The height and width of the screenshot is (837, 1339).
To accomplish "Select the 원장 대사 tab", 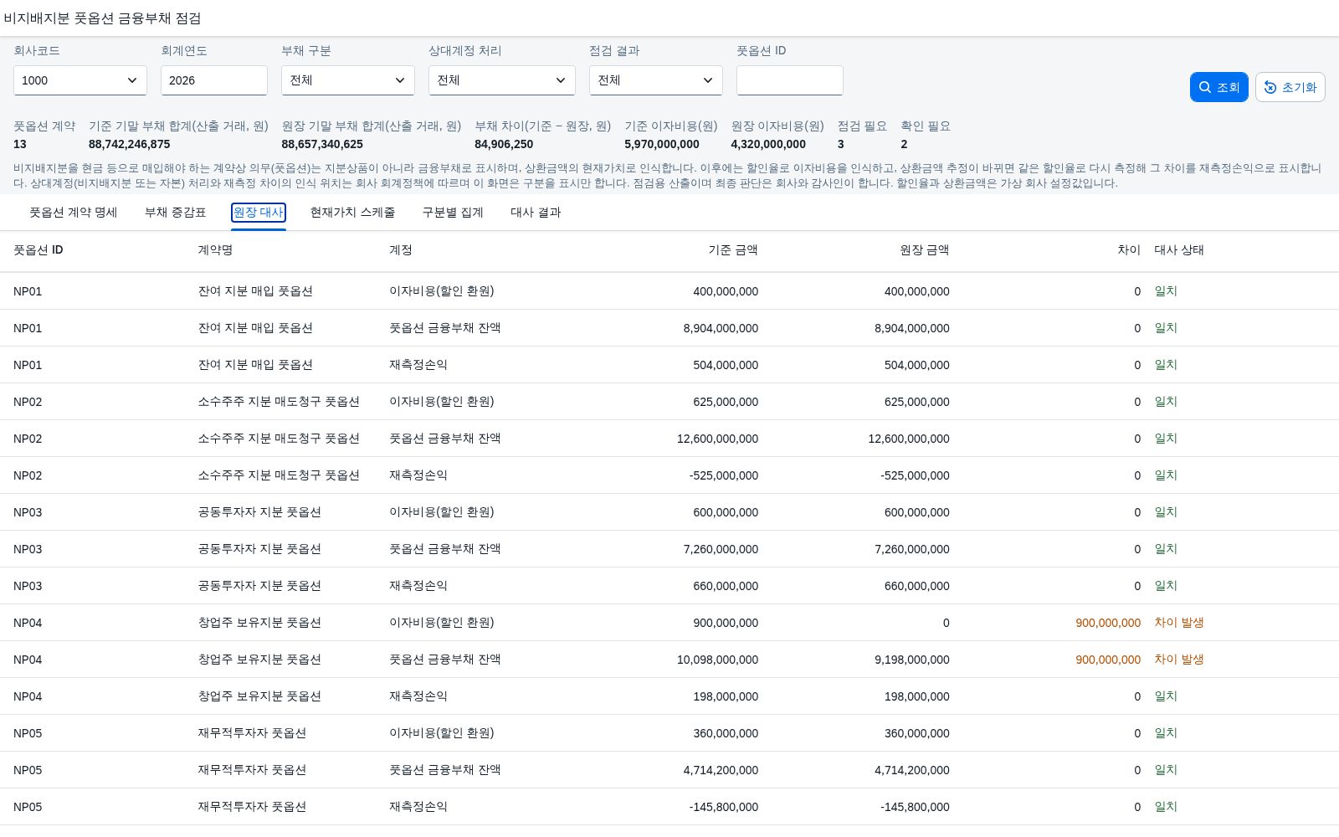I will (259, 213).
